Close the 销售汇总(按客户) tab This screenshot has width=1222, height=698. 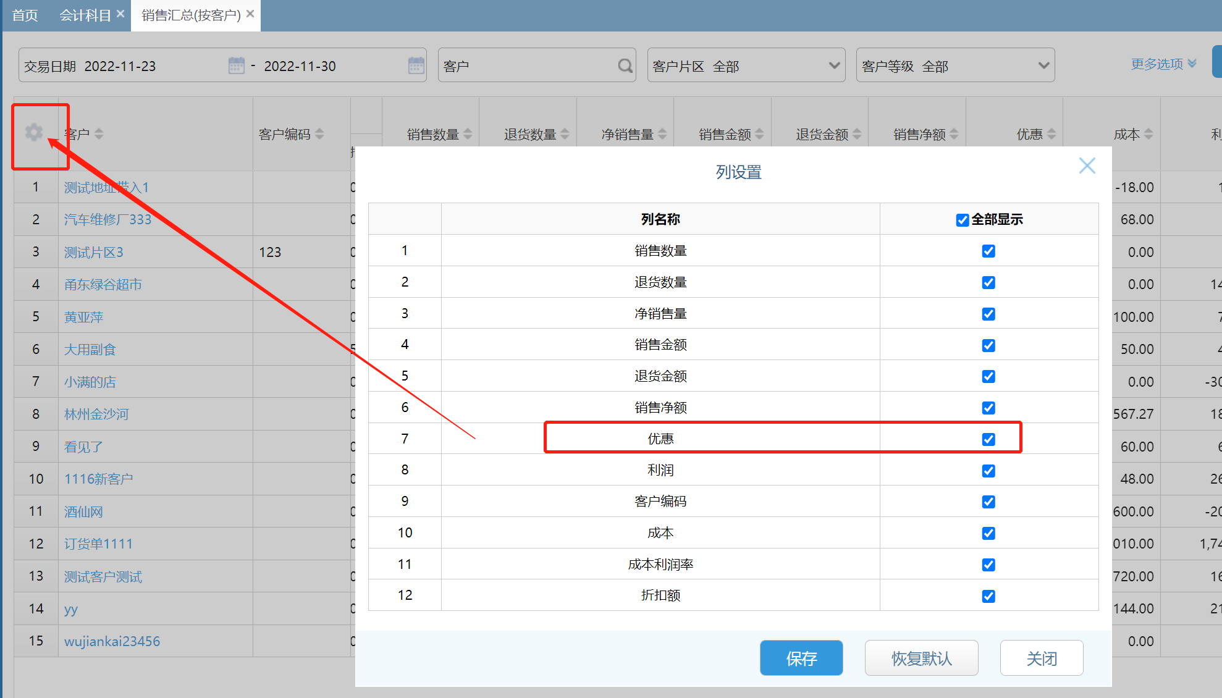(250, 14)
